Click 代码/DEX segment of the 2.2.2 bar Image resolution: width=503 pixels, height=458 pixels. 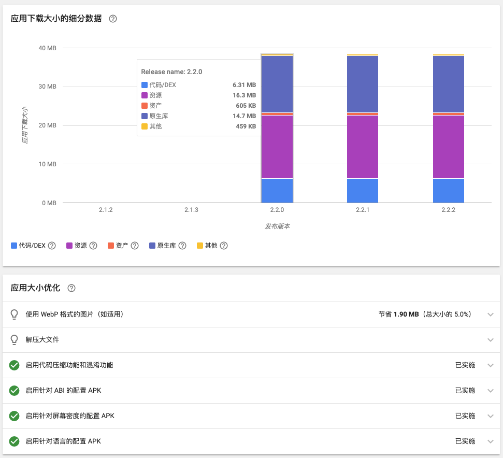pyautogui.click(x=449, y=191)
